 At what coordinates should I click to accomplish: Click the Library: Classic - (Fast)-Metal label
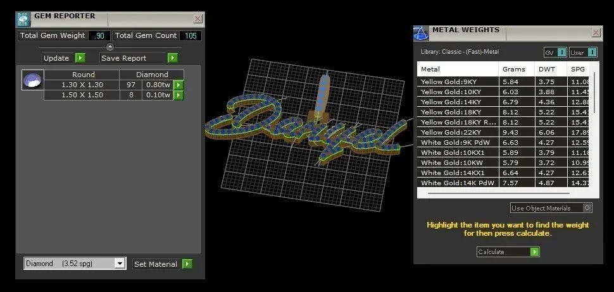point(460,52)
